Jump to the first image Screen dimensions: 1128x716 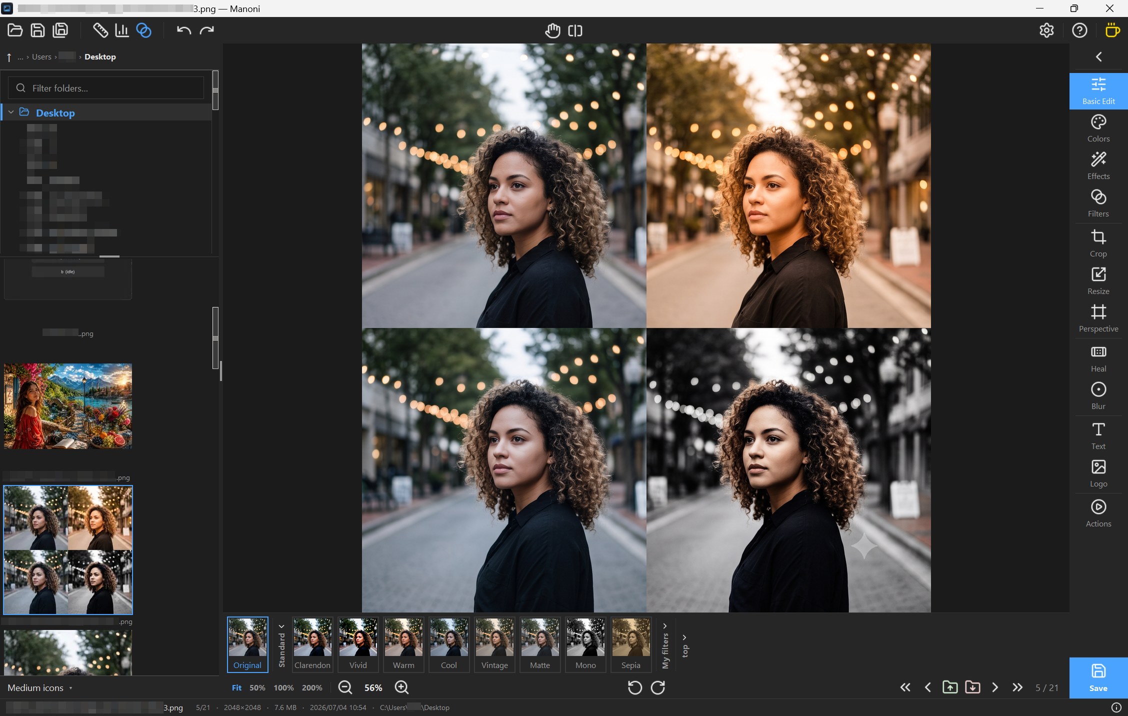click(x=905, y=688)
